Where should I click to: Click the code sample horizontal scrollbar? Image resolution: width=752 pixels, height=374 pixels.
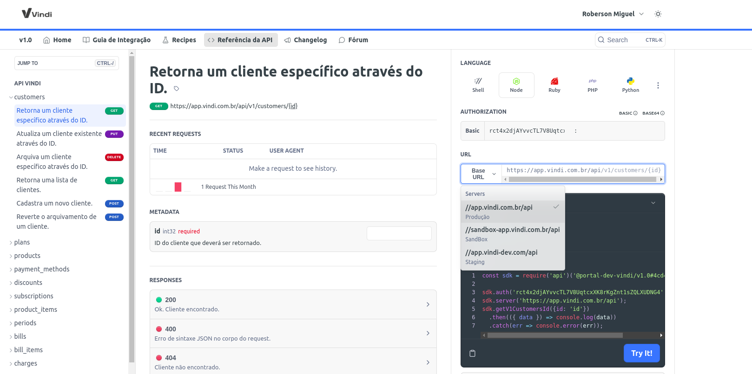[x=555, y=335]
